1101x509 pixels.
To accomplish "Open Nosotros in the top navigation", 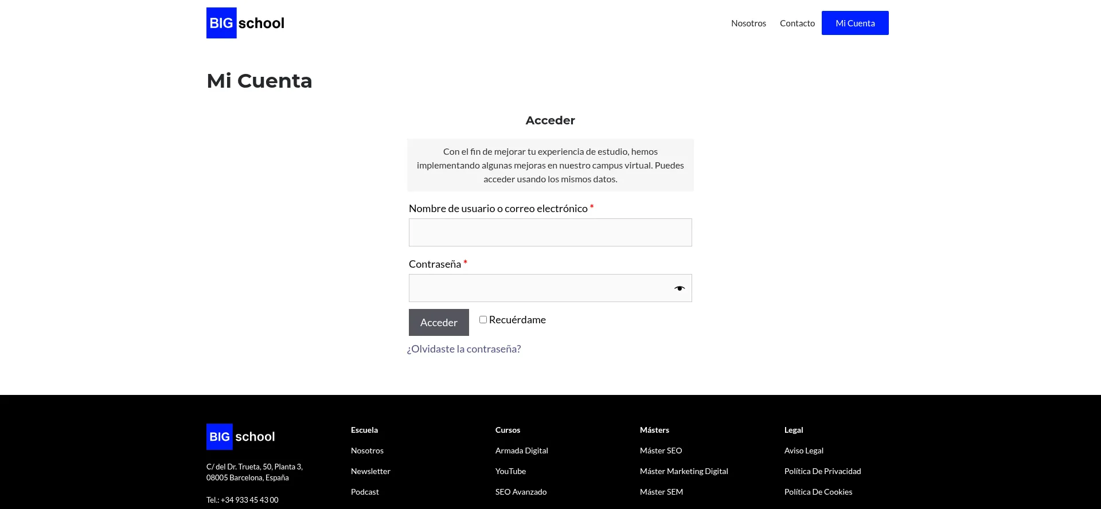I will [x=748, y=24].
